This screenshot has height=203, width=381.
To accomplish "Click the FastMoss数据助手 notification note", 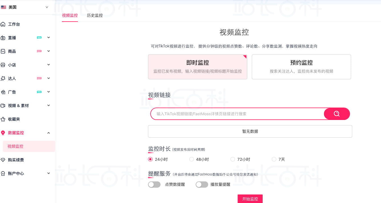I will (x=215, y=174).
